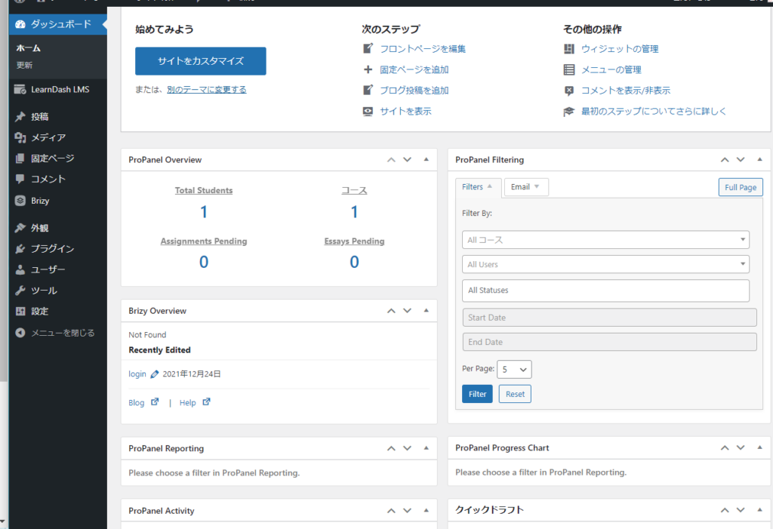Click the サイトをカスタマイズ button
This screenshot has height=529, width=773.
[x=200, y=60]
